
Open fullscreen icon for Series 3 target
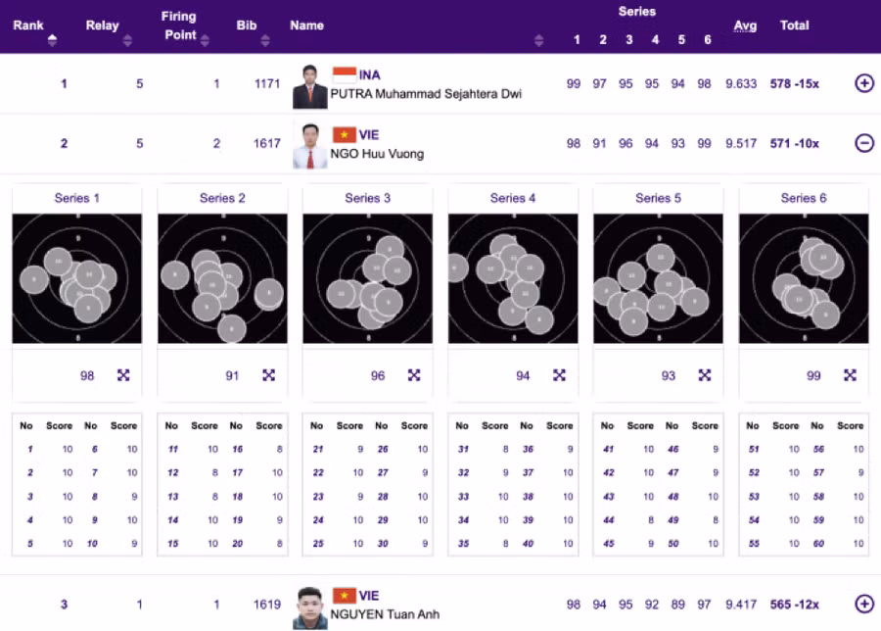(x=414, y=375)
